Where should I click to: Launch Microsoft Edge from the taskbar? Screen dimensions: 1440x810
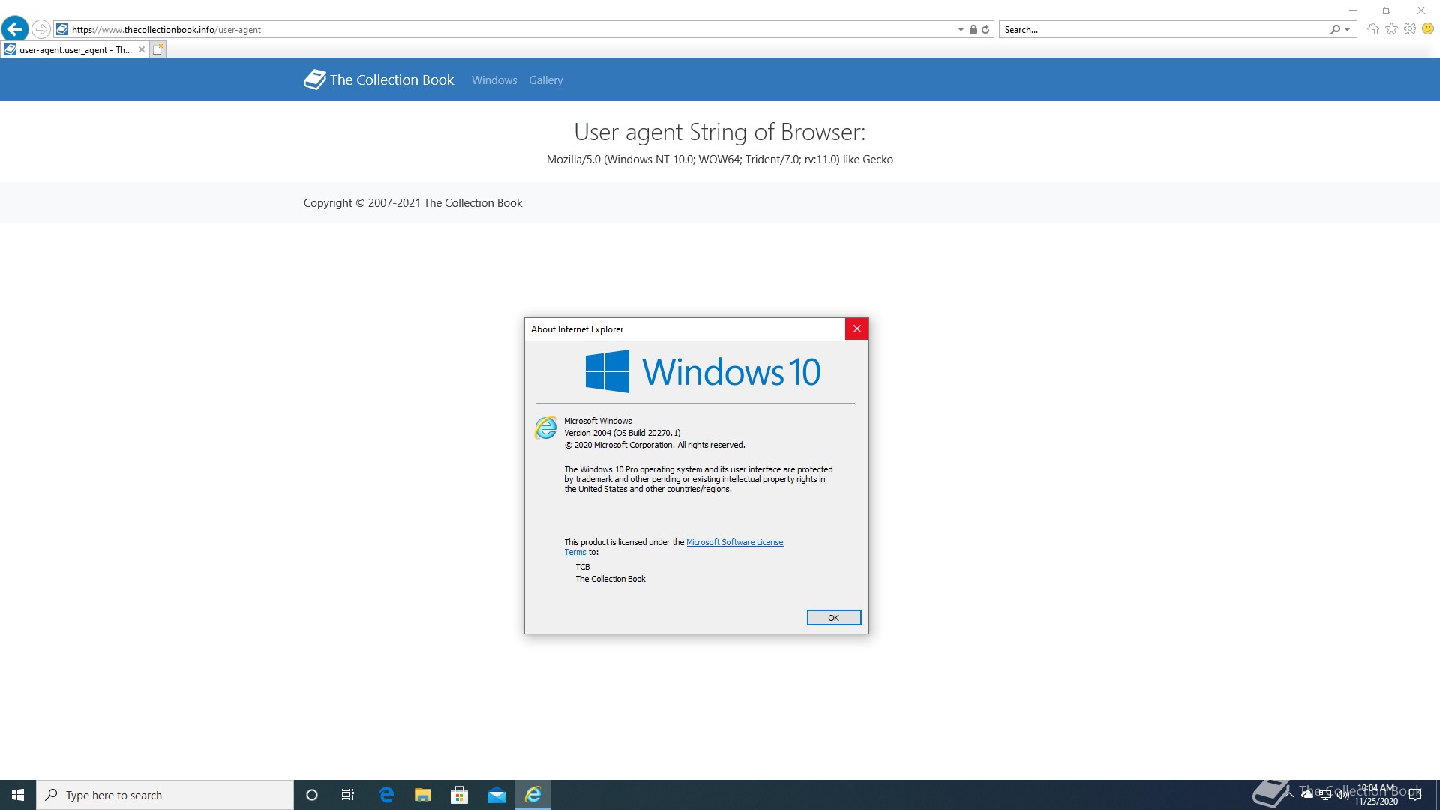coord(386,795)
